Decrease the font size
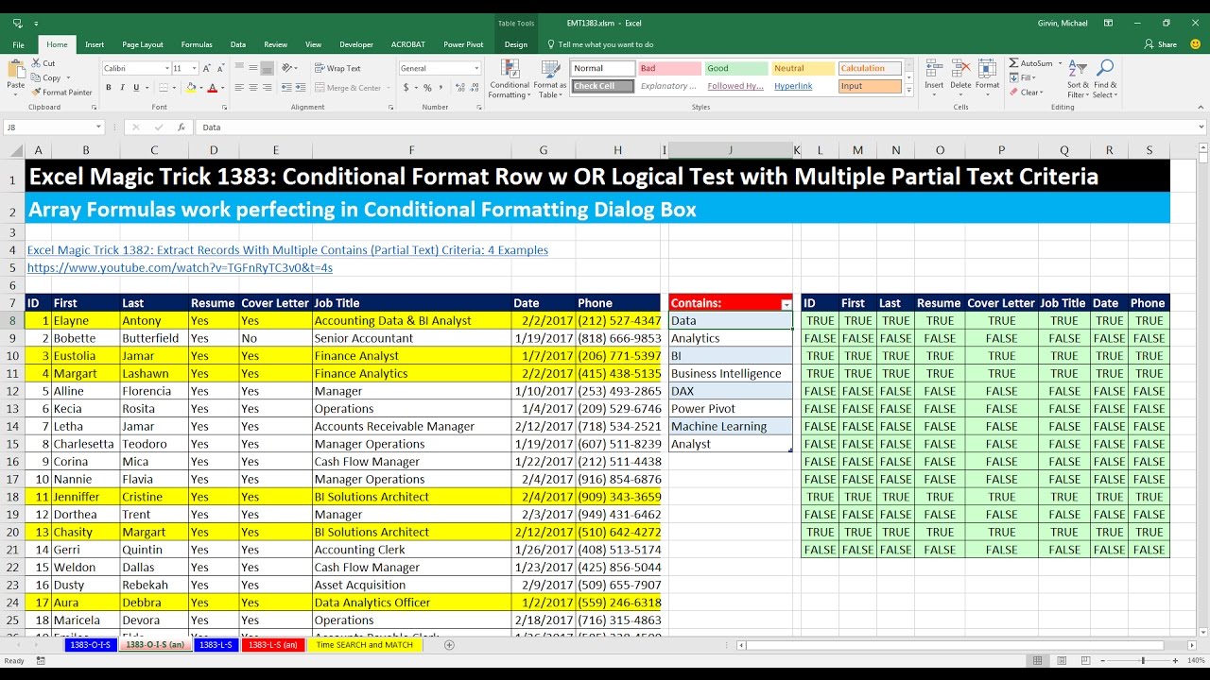1210x680 pixels. click(x=221, y=68)
